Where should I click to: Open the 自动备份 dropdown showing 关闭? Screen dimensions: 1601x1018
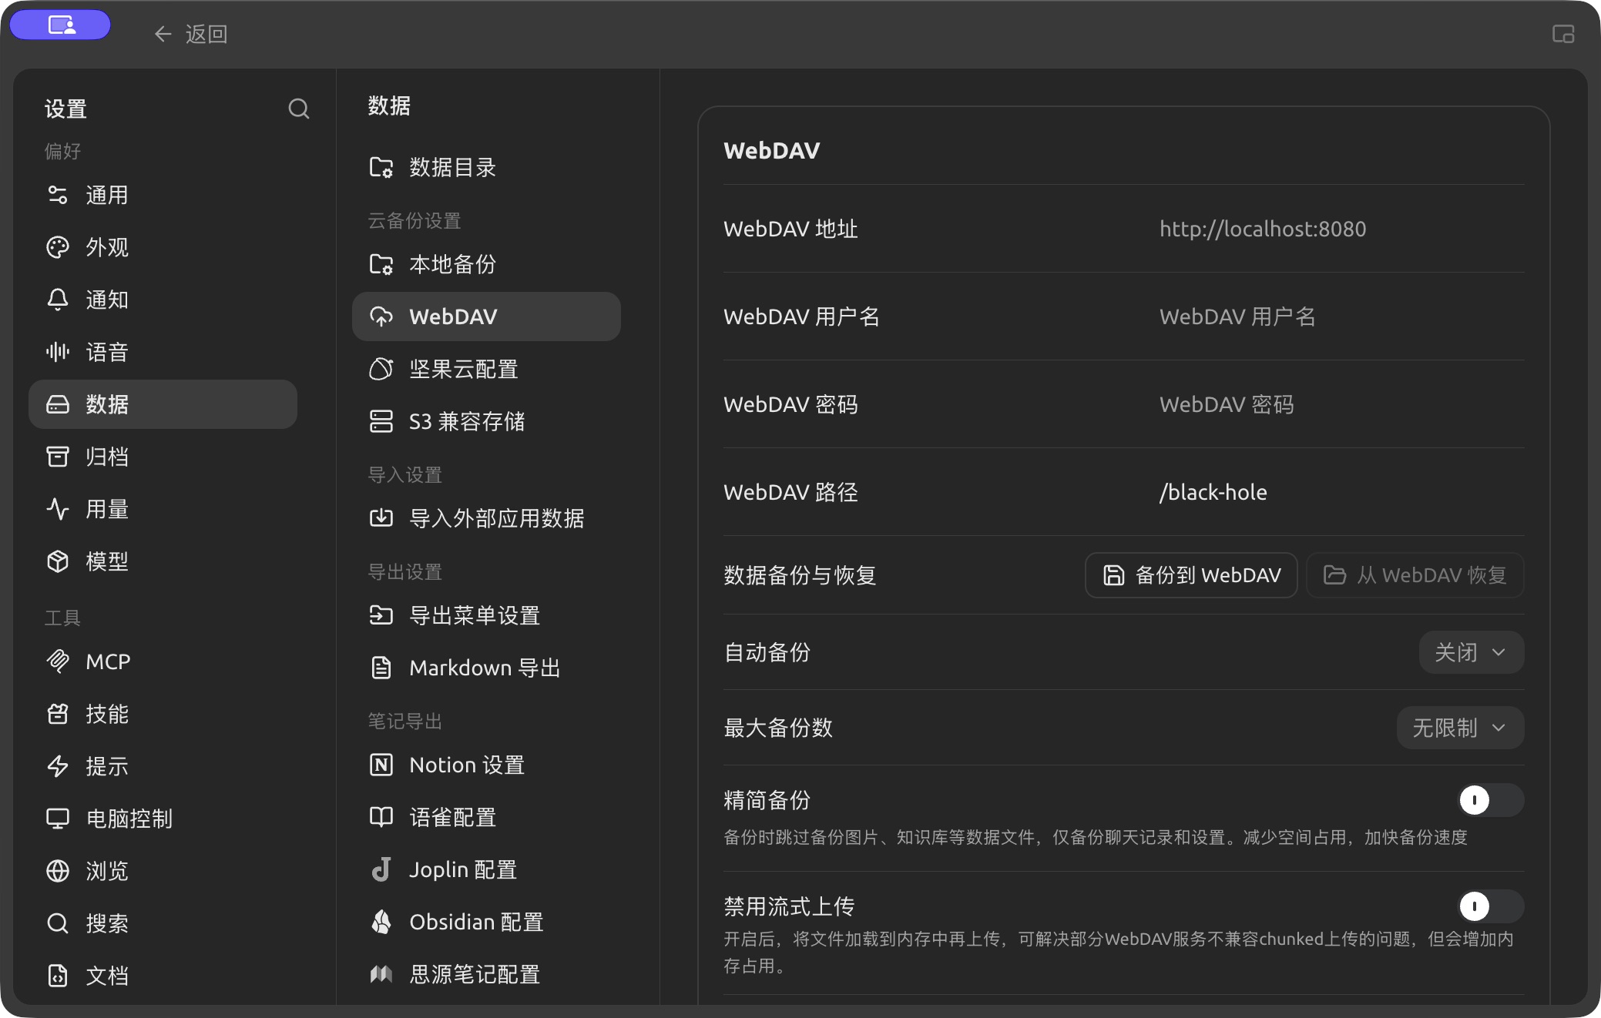coord(1471,652)
